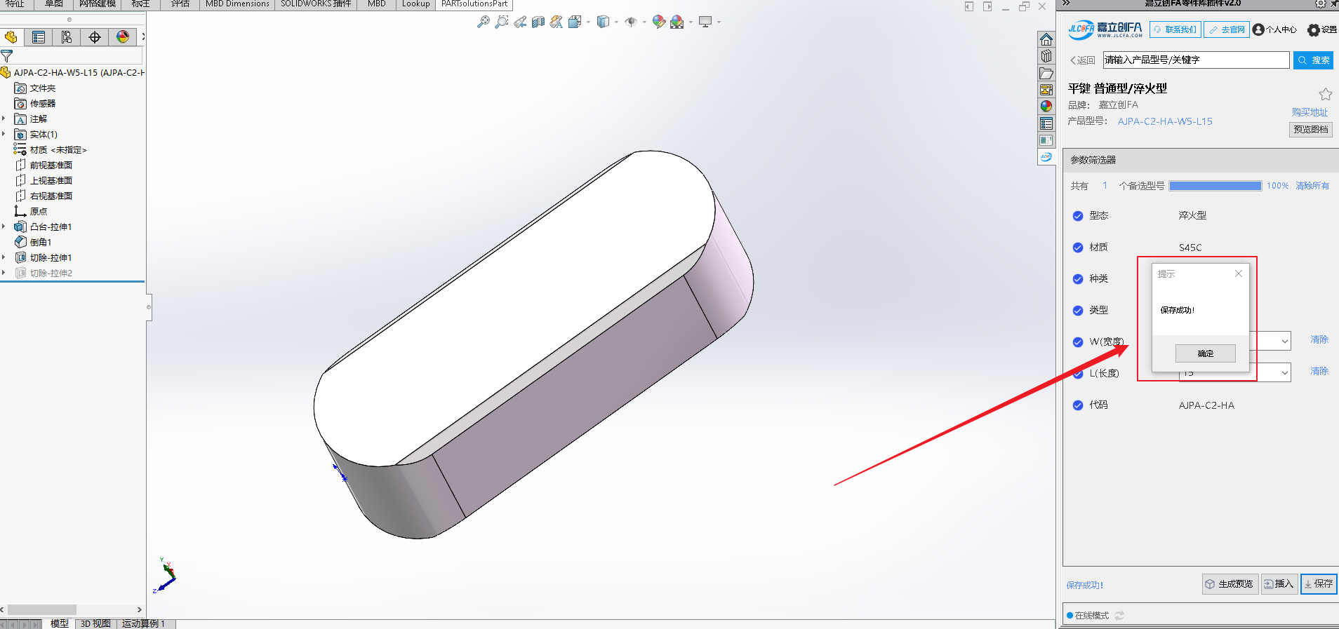Viewport: 1339px width, 629px height.
Task: Switch to the PARTsolutionsPart ribbon tab
Action: [474, 4]
